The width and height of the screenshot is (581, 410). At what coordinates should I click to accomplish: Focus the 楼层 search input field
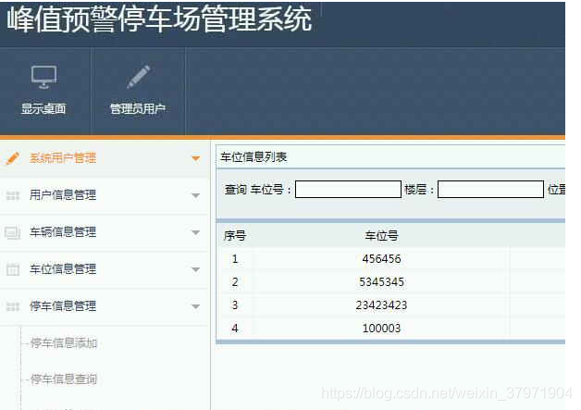tap(490, 190)
